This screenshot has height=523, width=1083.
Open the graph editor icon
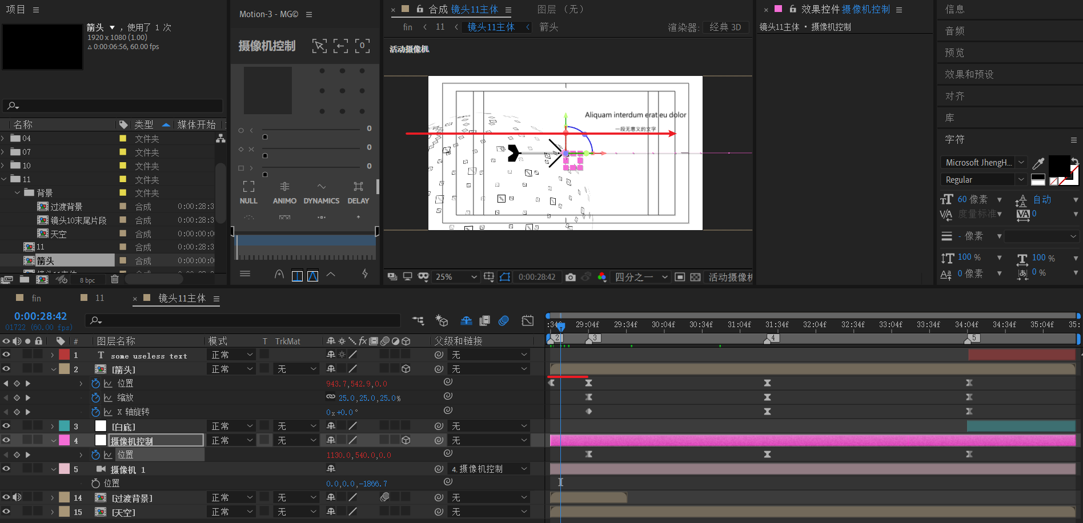pos(528,321)
